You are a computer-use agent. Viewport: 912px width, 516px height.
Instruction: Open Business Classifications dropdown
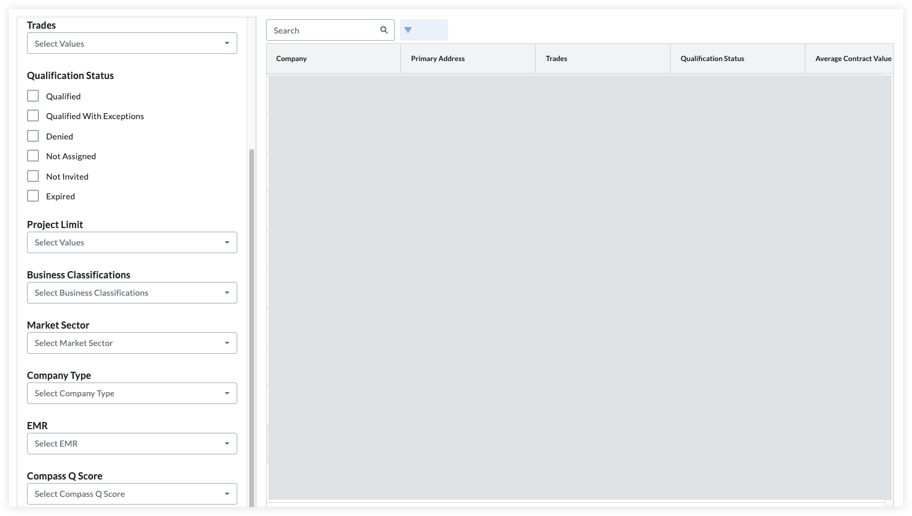(132, 293)
